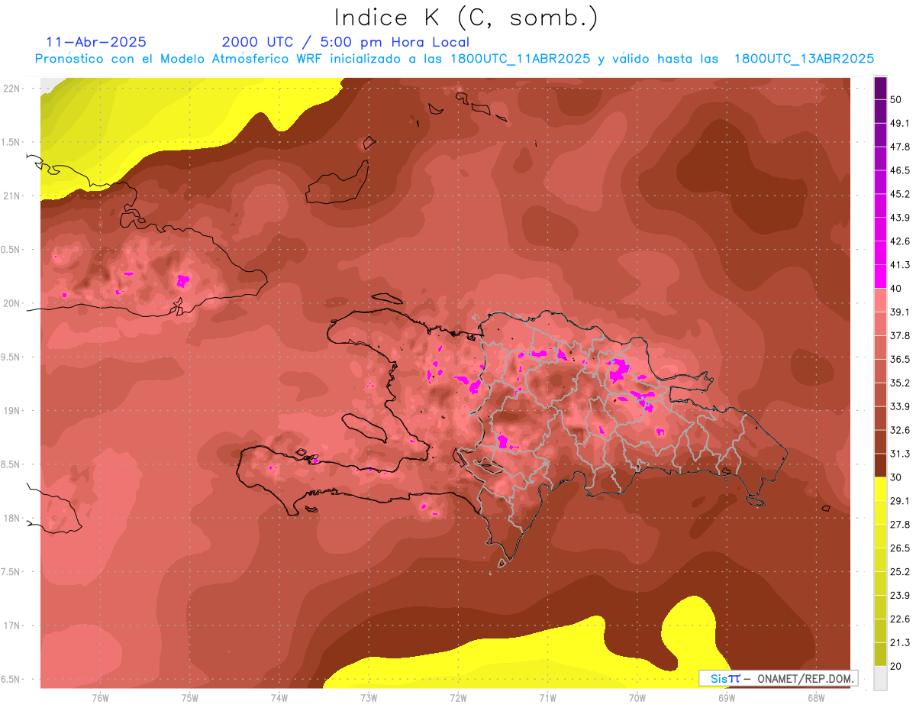The image size is (916, 708).
Task: Click the dark purple top segment of color bar
Action: click(x=880, y=88)
